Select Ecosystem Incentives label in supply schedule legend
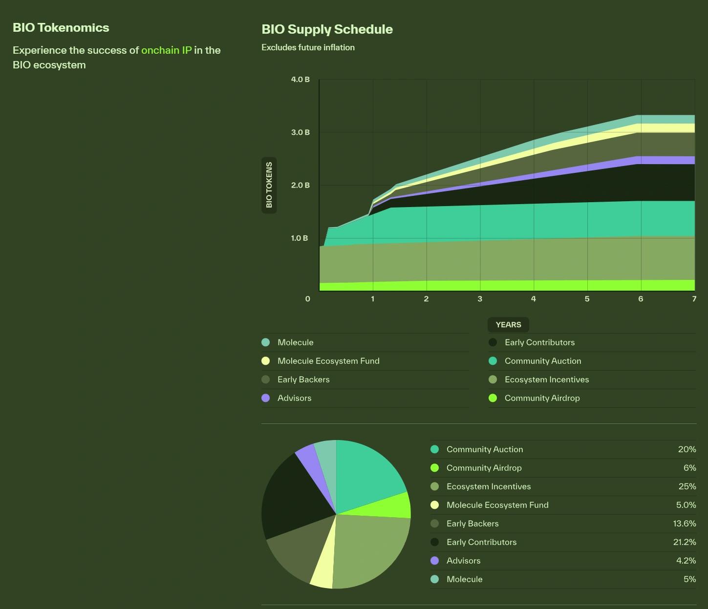 pos(547,379)
